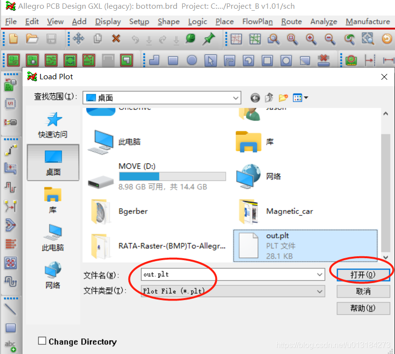Click the red X Delete tool
Image resolution: width=395 pixels, height=354 pixels.
(116, 39)
